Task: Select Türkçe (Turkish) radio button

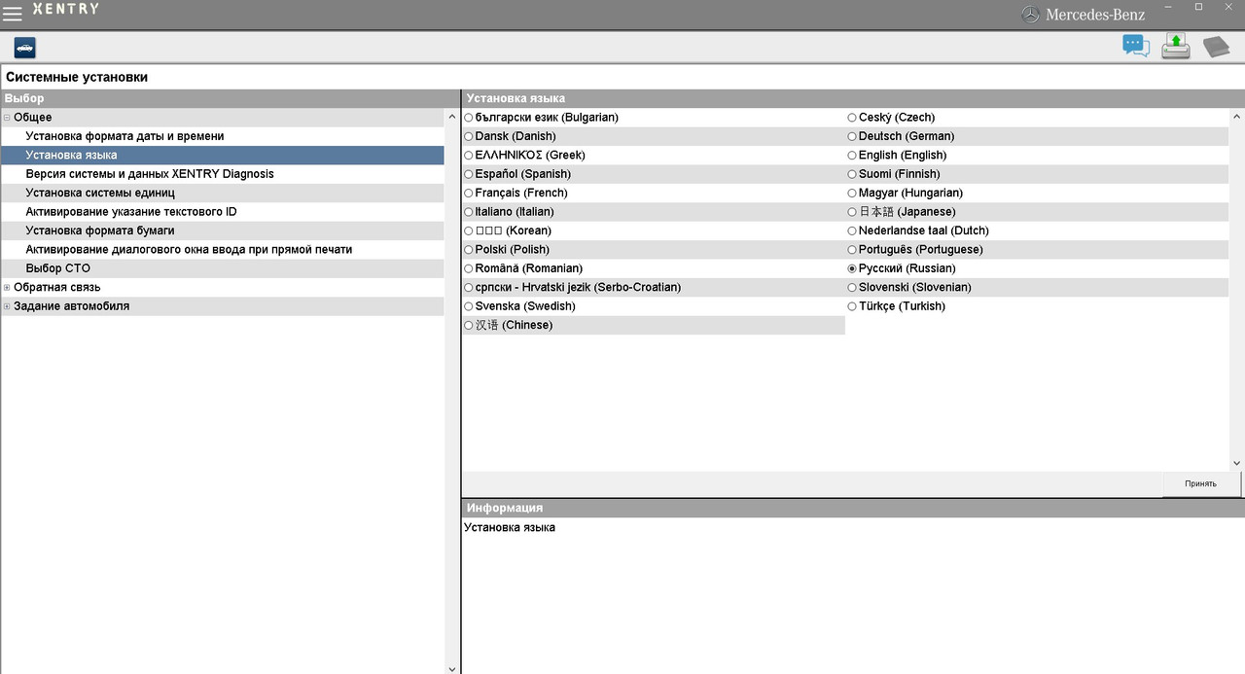Action: coord(852,306)
